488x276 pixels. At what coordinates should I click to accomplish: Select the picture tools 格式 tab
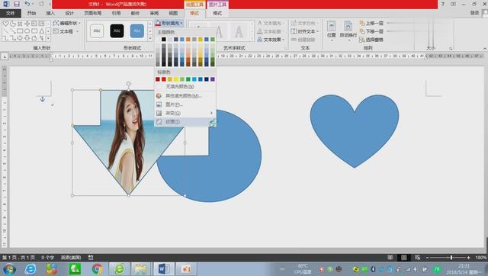(x=217, y=13)
